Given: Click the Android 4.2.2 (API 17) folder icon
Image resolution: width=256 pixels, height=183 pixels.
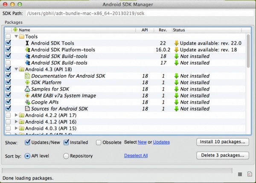Looking at the screenshot, I should click(21, 115).
